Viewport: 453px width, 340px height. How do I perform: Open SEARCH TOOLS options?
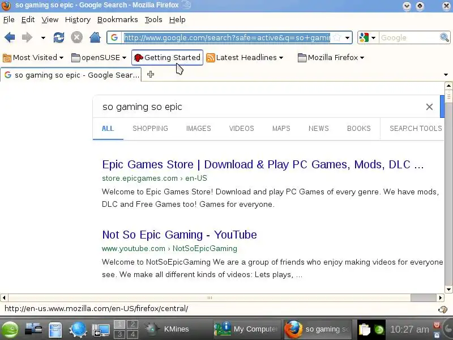[416, 129]
